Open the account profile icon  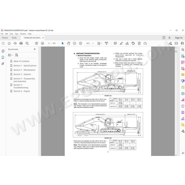coord(182,43)
